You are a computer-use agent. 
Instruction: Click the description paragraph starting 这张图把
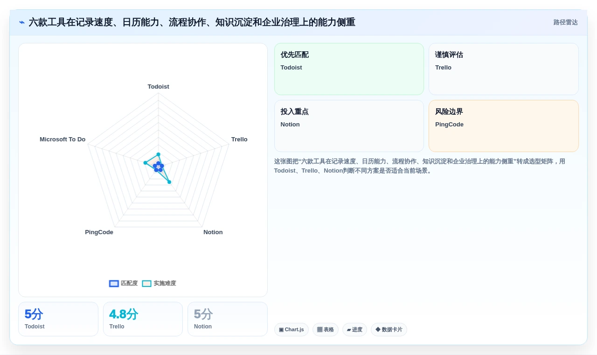420,166
